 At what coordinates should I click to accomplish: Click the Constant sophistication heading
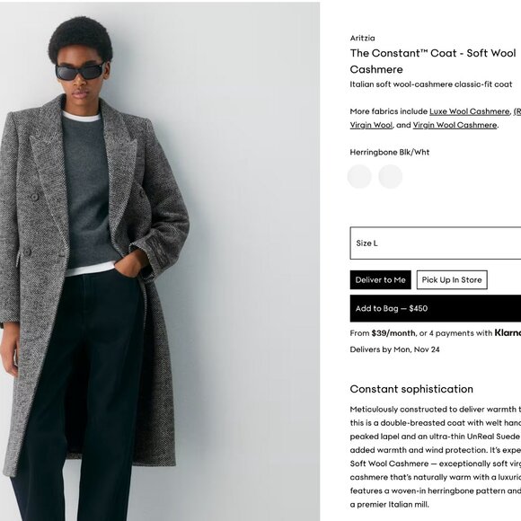point(411,389)
